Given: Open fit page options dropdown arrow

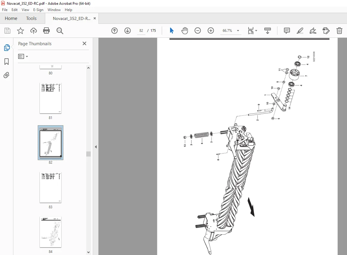Looking at the screenshot, I should (x=256, y=31).
